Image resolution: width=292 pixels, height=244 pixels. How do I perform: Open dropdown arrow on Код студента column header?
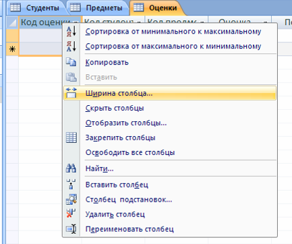click(x=139, y=22)
